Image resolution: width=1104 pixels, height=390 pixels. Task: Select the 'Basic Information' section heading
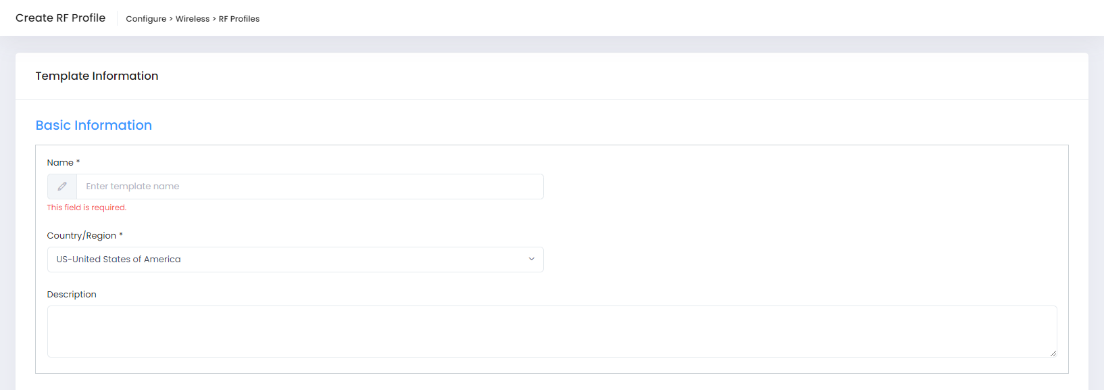coord(93,125)
